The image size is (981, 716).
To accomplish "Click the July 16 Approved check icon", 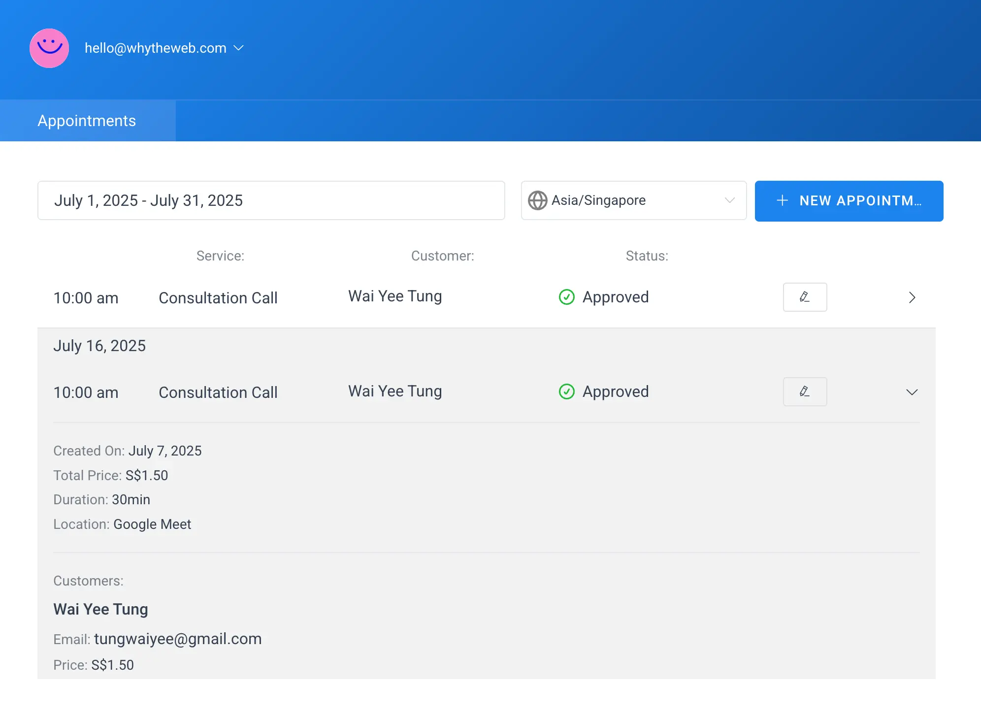I will pyautogui.click(x=567, y=391).
